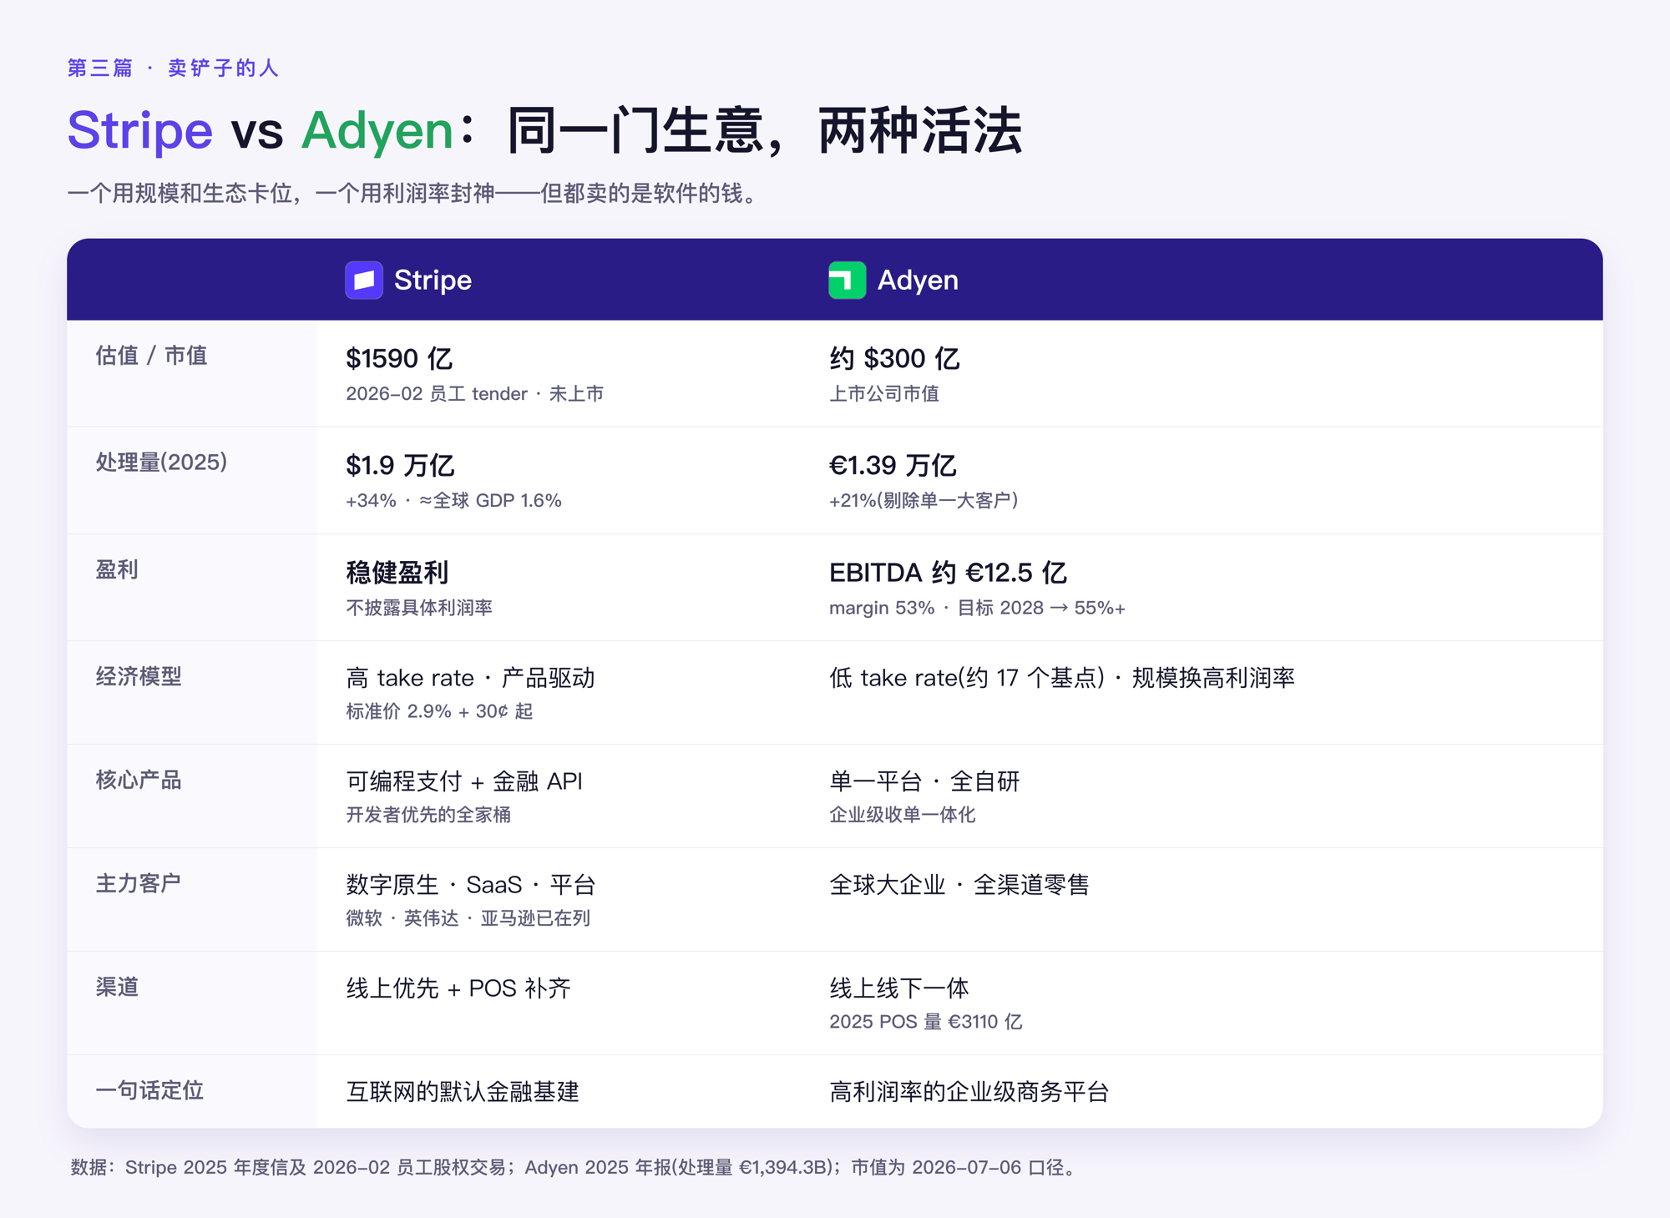
Task: Click the Stripe column header text
Action: click(433, 280)
